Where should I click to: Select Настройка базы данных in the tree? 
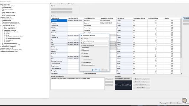[8, 6]
